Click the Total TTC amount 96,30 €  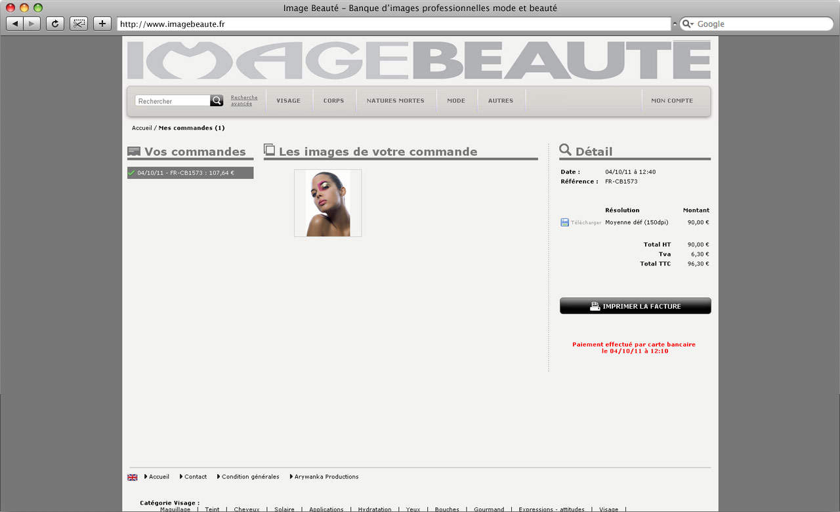(698, 264)
